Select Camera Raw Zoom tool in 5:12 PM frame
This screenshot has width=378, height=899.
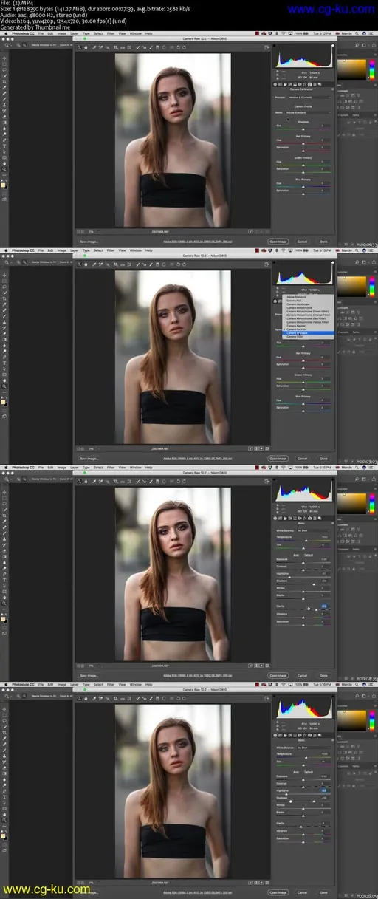click(79, 47)
